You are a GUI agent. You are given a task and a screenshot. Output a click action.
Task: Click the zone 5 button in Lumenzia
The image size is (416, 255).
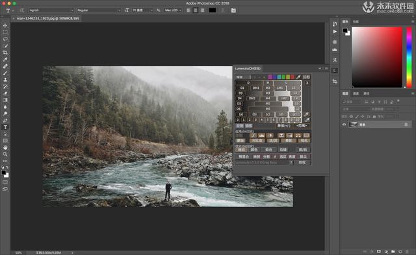pos(267,120)
